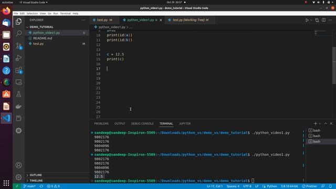Open Source Control view in activity bar
The image size is (336, 189).
pos(19,46)
